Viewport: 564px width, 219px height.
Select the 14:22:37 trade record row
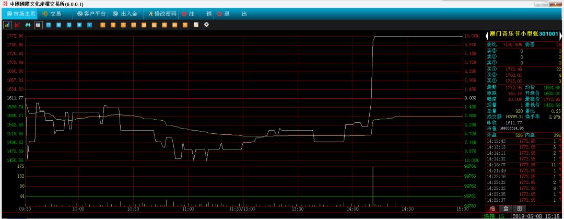point(523,200)
